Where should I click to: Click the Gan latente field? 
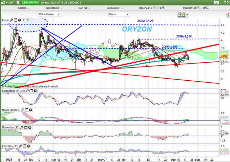54,8
